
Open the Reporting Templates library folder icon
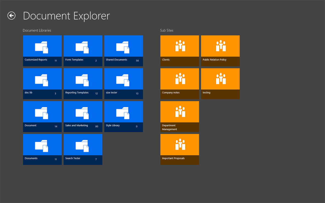(x=82, y=80)
